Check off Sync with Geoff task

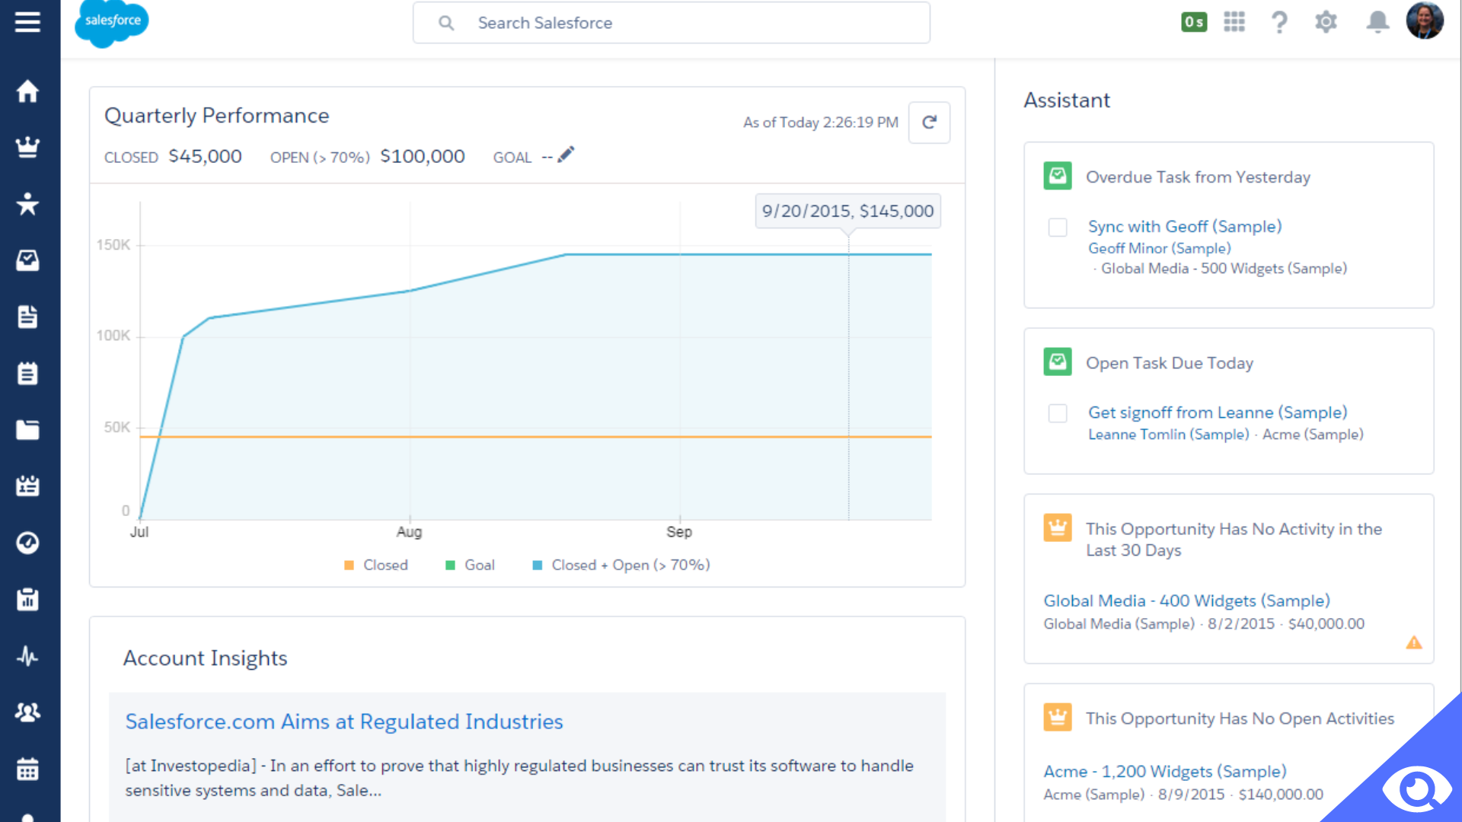1058,228
